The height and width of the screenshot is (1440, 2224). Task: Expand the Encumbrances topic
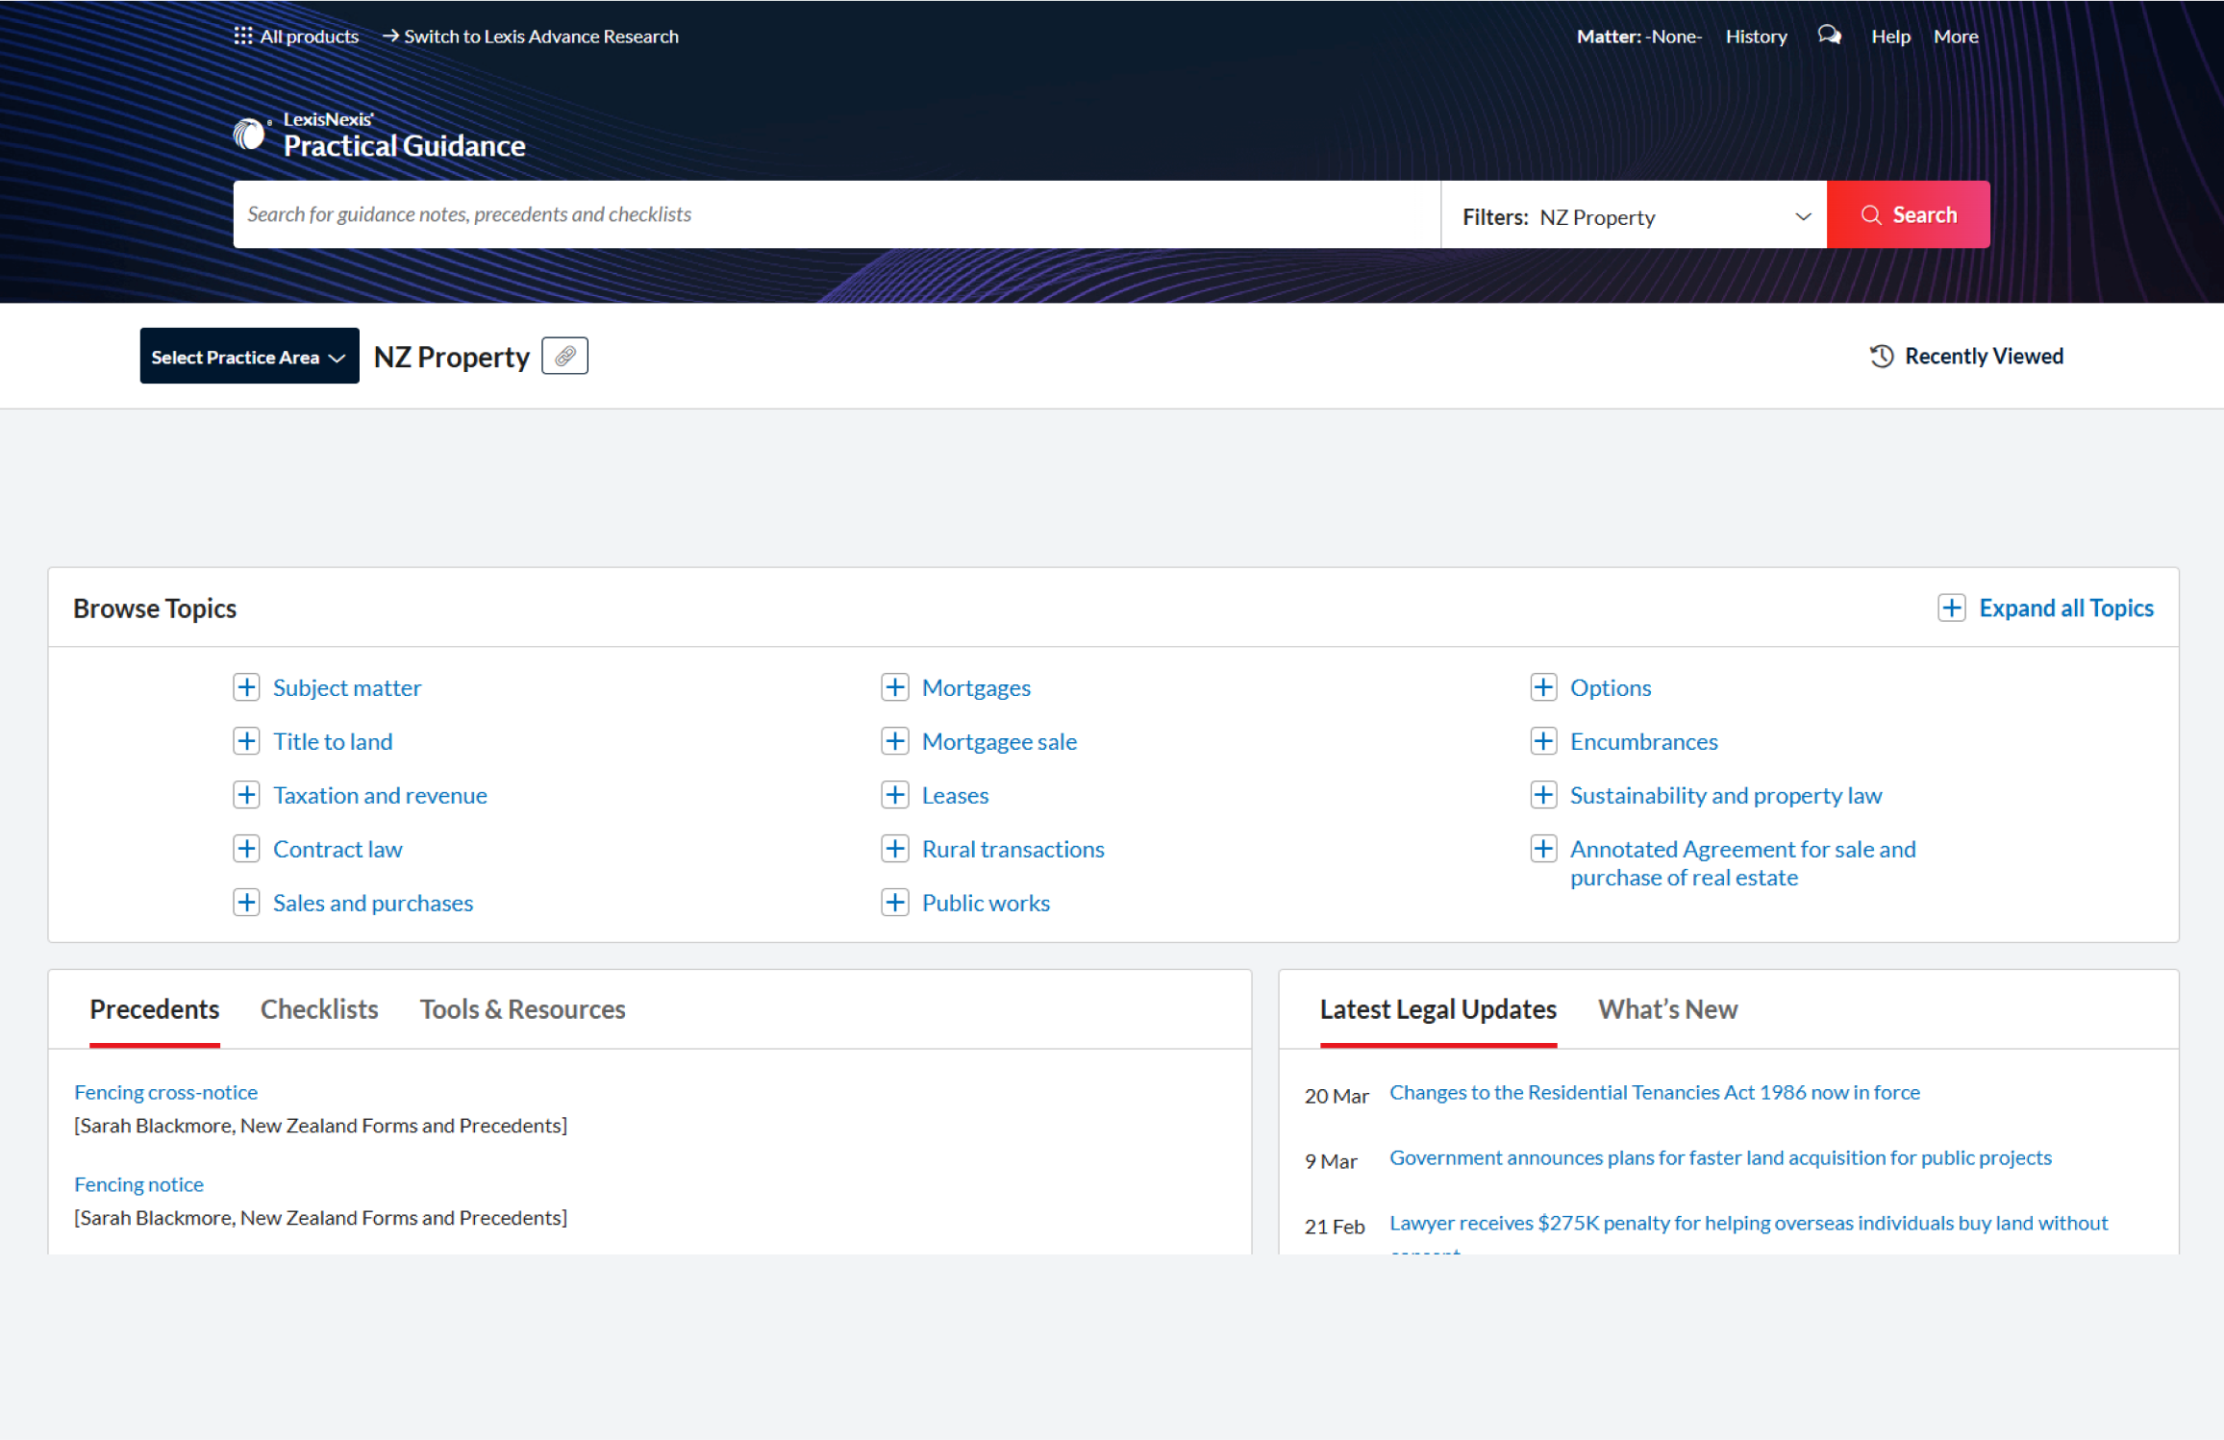(x=1543, y=741)
